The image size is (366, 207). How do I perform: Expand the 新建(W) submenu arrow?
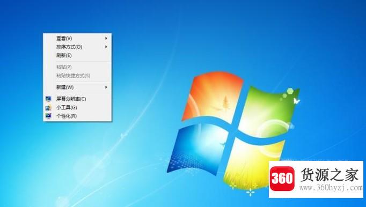coord(106,87)
